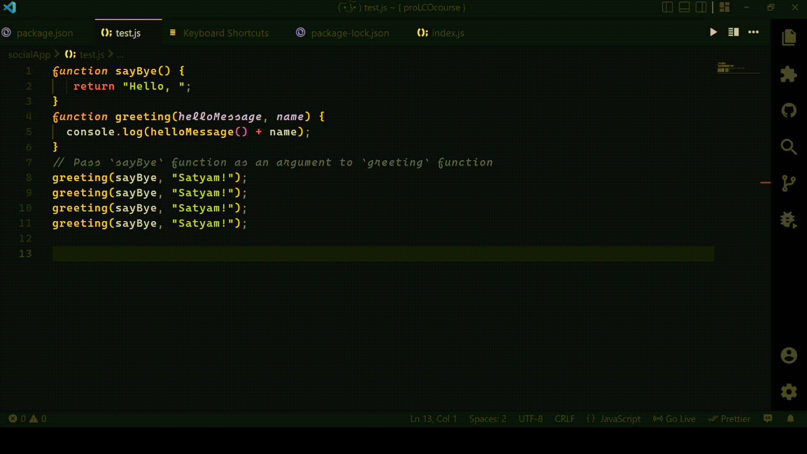Select the GitHub icon in the activity bar
The height and width of the screenshot is (454, 807).
tap(789, 111)
